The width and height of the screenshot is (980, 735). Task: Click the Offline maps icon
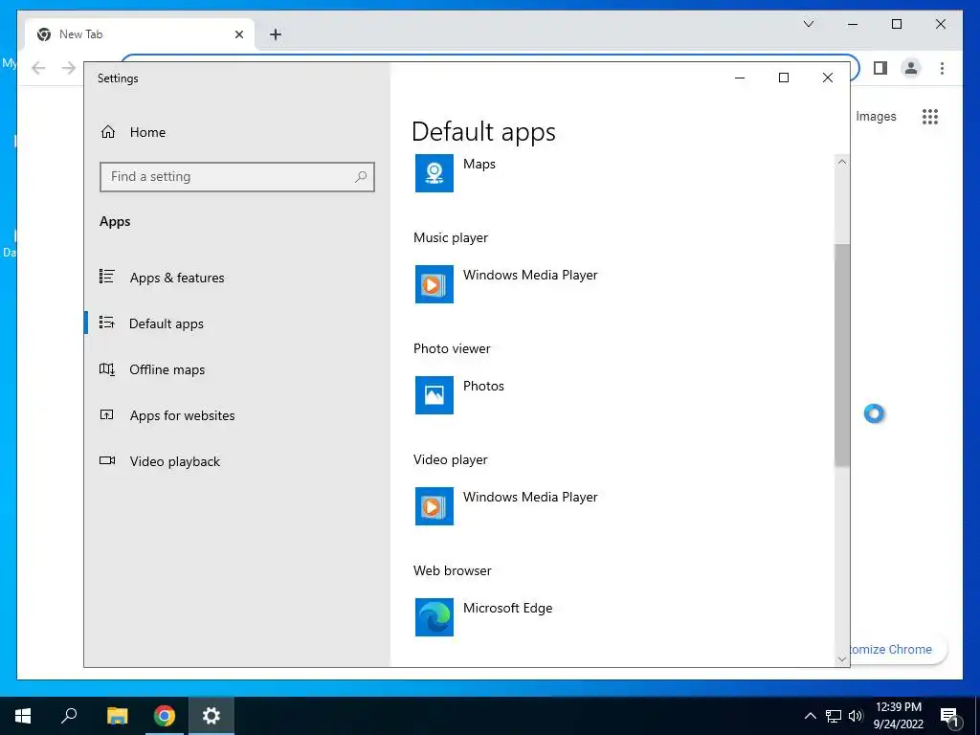[107, 368]
